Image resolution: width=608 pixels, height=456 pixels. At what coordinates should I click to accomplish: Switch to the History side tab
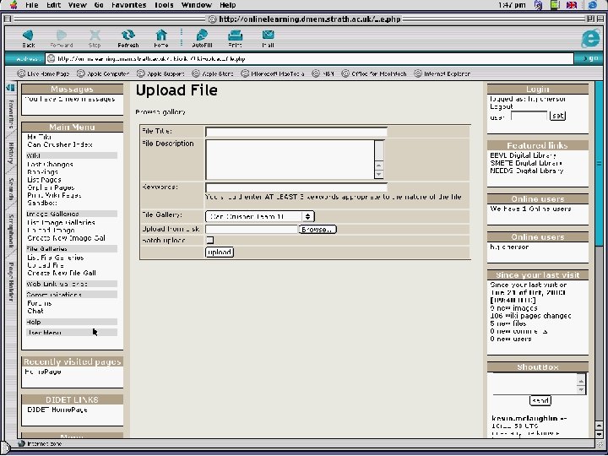(x=11, y=153)
